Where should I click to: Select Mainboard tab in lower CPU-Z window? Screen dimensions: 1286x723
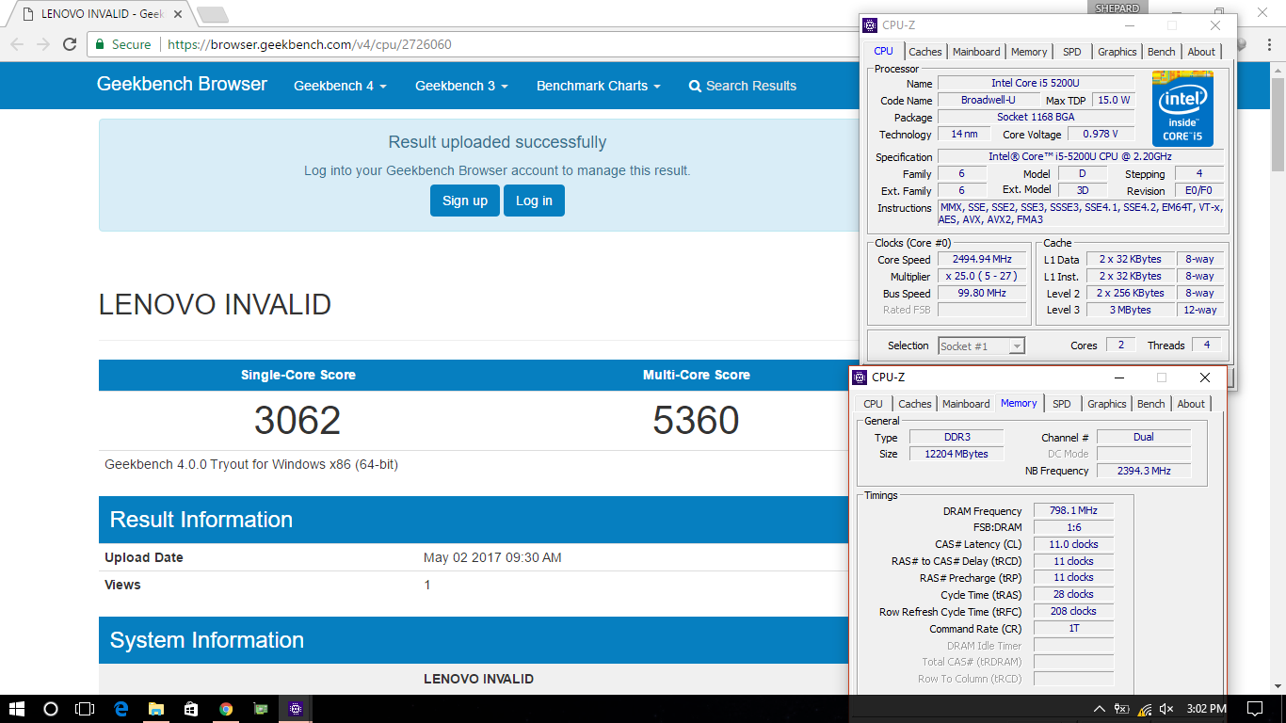click(966, 404)
